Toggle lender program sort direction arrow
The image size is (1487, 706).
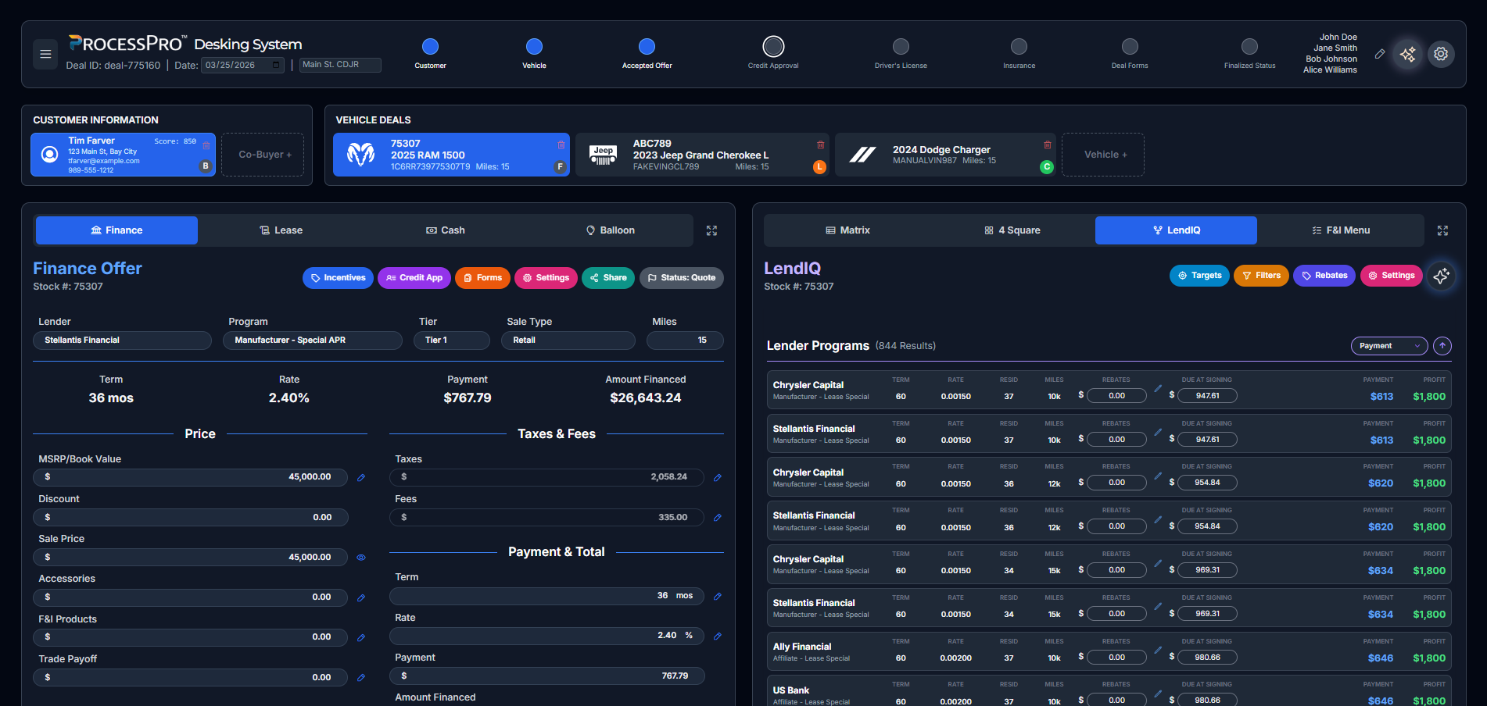click(x=1442, y=346)
